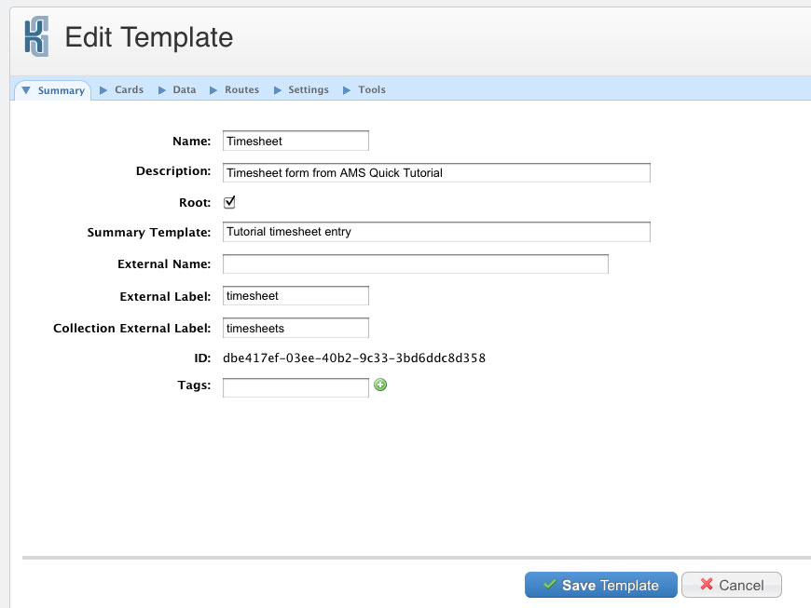Click the empty External Name field

click(415, 264)
